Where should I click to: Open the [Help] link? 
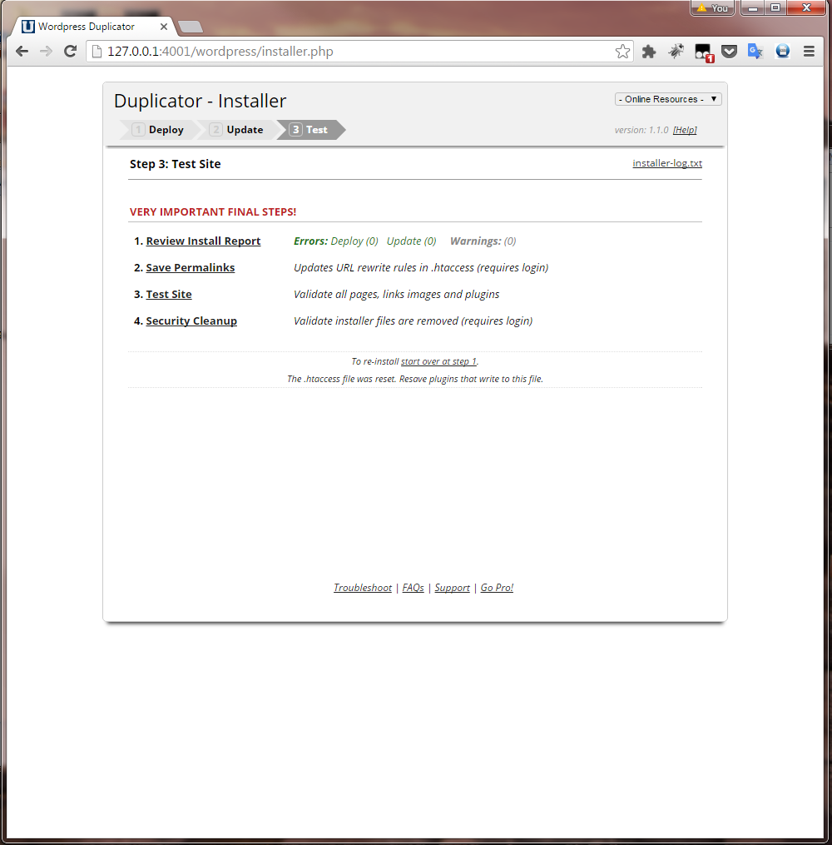click(685, 130)
